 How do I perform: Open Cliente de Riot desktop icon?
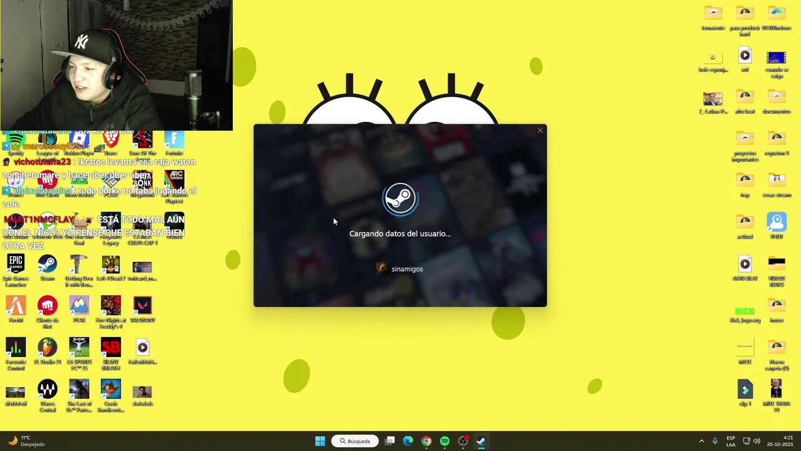(47, 312)
